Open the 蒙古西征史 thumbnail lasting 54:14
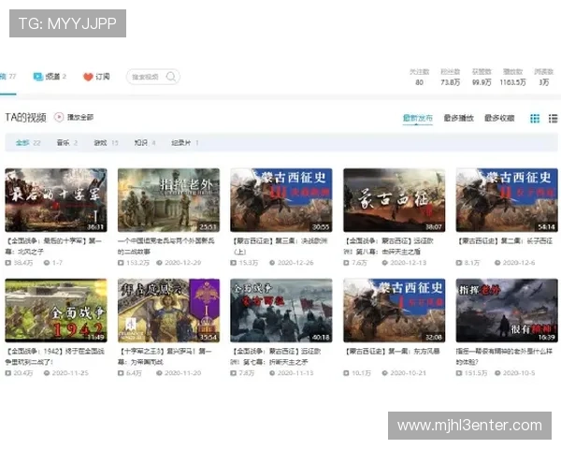This screenshot has height=449, width=561. click(x=507, y=200)
